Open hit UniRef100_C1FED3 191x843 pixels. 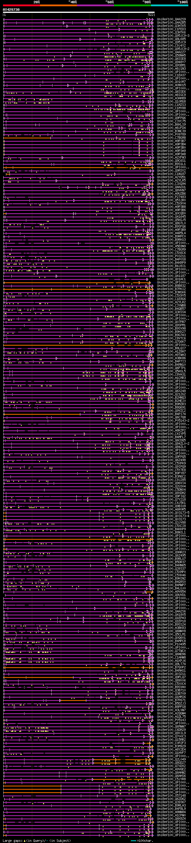pos(171,29)
